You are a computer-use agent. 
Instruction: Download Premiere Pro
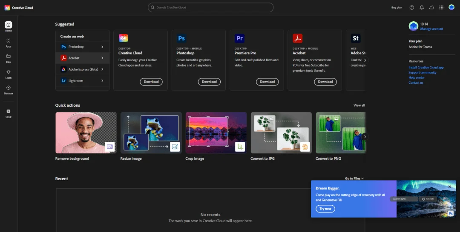267,82
